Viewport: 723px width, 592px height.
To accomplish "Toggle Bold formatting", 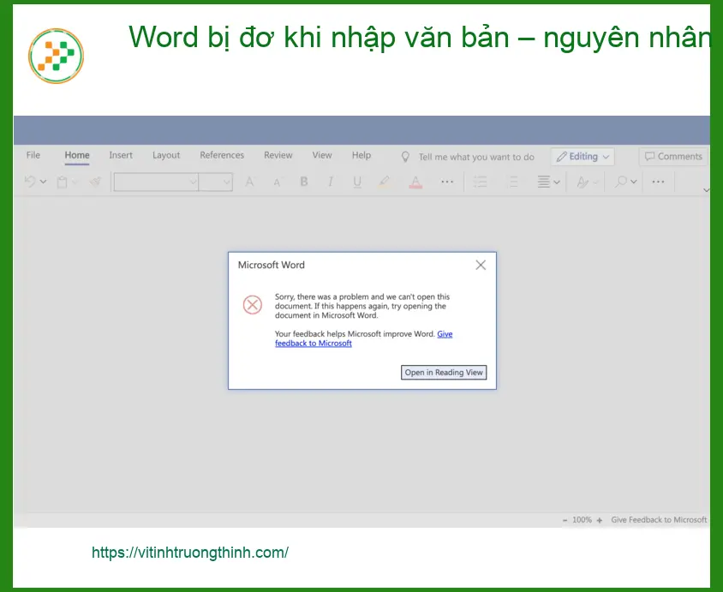I will [304, 182].
